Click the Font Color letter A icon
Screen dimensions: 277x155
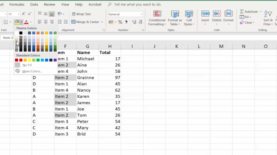pos(26,22)
